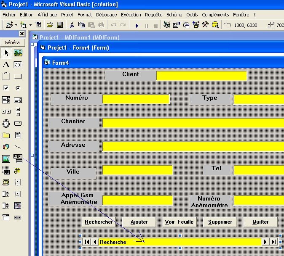Select the ComboBox control tool
This screenshot has width=284, height=256.
coord(6,100)
